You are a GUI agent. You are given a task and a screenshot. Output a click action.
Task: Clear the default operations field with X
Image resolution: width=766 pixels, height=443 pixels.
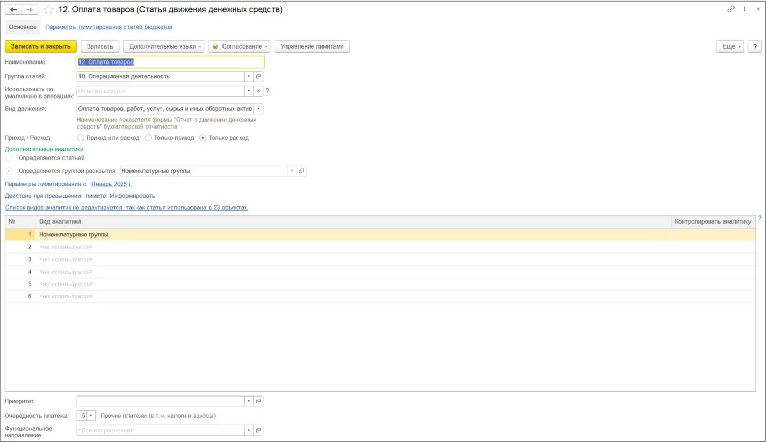tap(259, 91)
